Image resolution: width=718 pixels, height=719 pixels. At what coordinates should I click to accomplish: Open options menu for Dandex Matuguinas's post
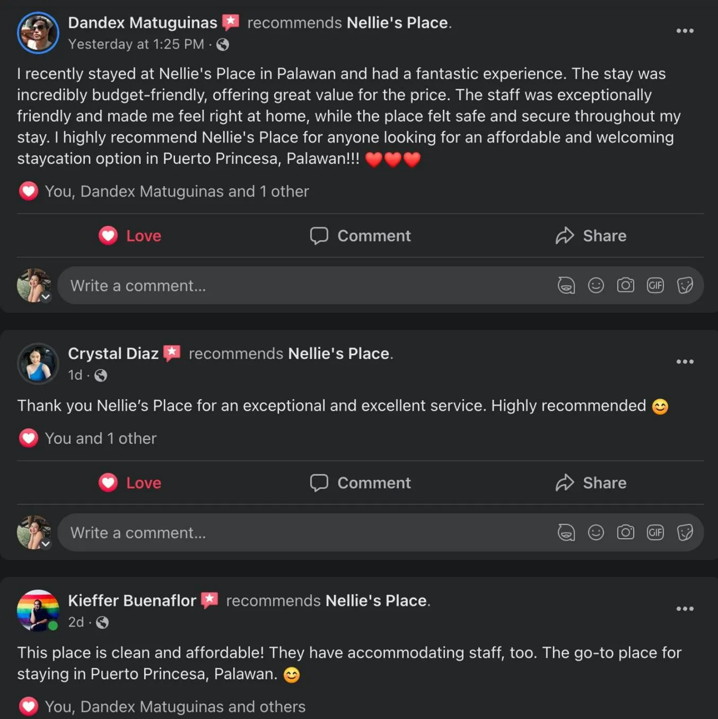click(685, 31)
